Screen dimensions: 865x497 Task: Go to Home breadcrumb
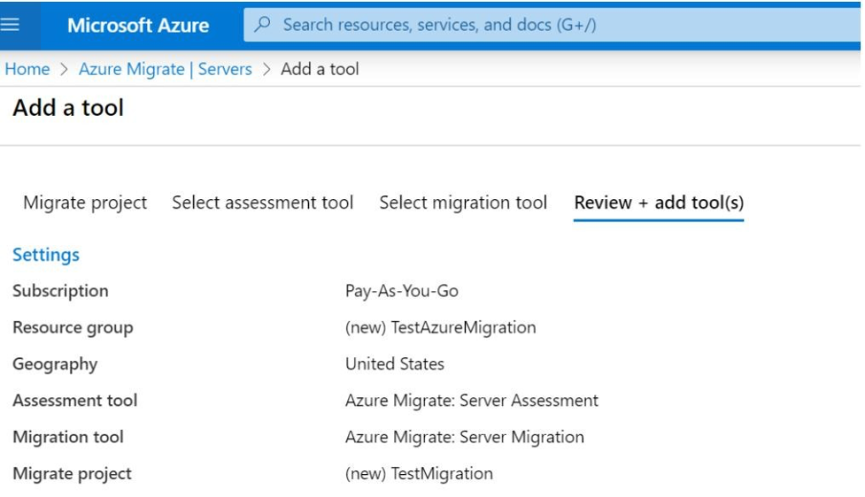click(27, 70)
